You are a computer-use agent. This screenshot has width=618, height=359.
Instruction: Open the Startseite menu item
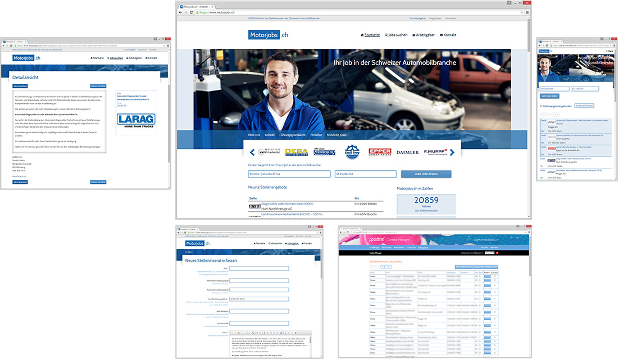(x=370, y=35)
